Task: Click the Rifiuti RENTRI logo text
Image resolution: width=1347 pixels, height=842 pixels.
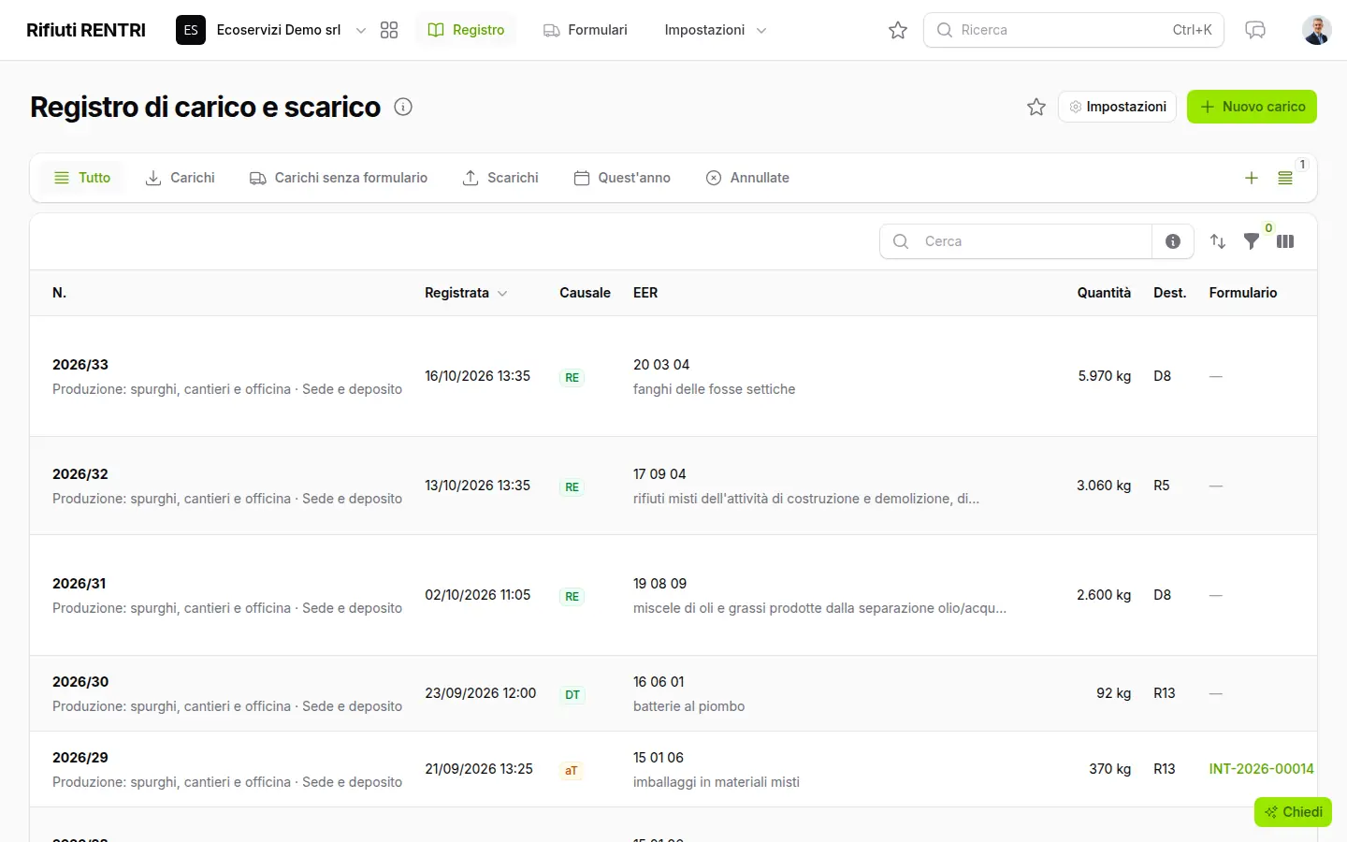Action: 86,30
